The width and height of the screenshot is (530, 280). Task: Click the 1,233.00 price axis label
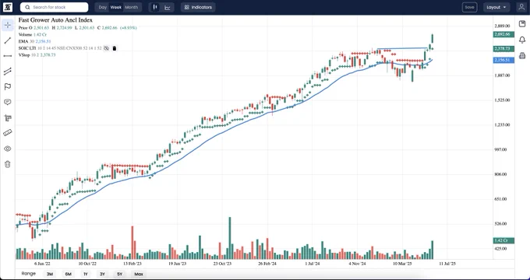(x=502, y=124)
